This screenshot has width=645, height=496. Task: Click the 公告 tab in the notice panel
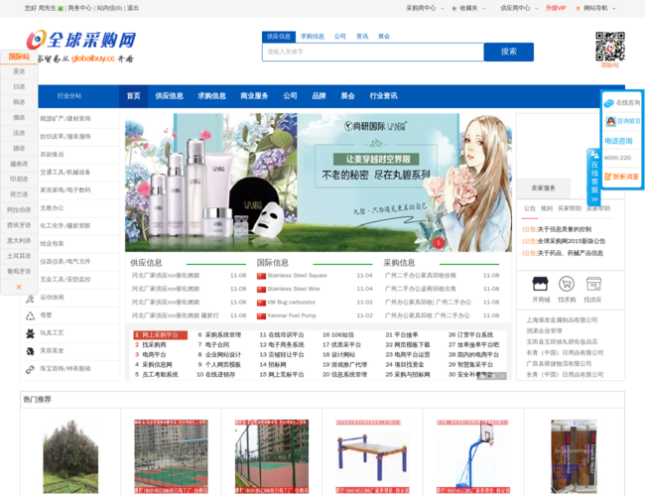click(530, 208)
